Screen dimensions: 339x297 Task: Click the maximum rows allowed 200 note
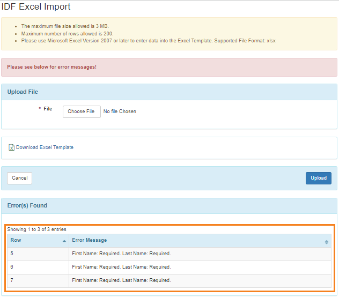click(67, 34)
